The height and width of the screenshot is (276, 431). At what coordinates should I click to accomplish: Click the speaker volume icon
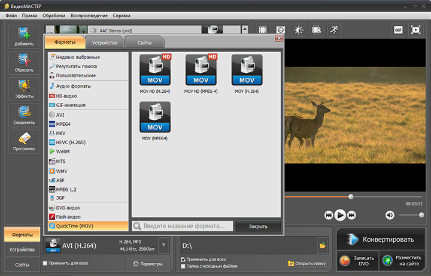point(390,215)
